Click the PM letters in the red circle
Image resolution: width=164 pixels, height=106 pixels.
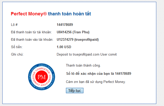[42, 77]
